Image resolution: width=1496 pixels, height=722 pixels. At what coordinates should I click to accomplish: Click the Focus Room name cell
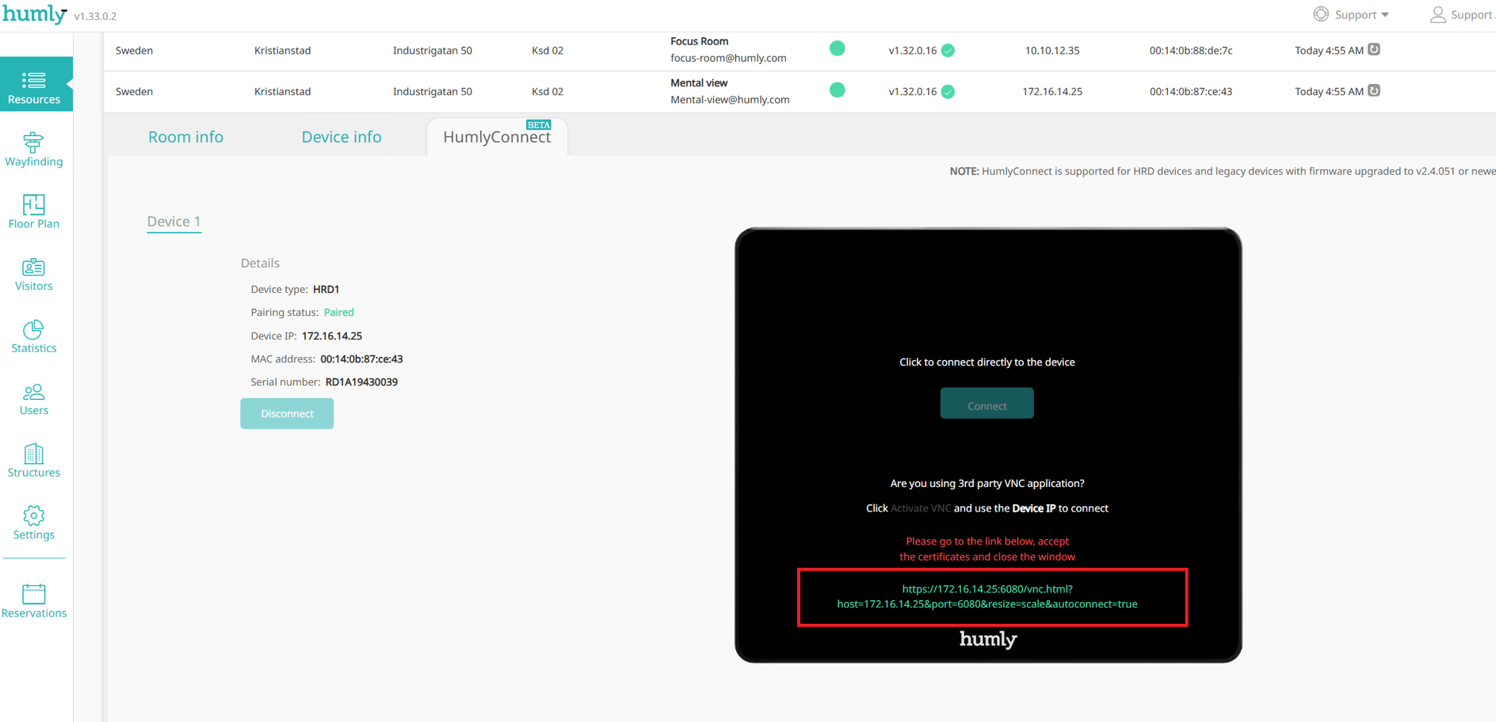click(700, 41)
